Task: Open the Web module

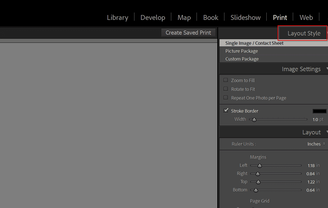Action: pyautogui.click(x=306, y=17)
